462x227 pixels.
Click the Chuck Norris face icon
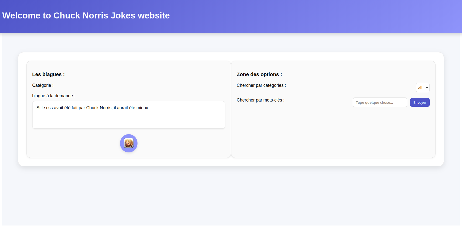[129, 143]
